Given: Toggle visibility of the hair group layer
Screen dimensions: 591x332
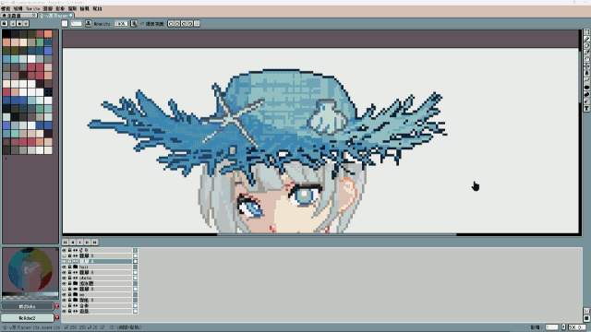Looking at the screenshot, I should coord(64,267).
